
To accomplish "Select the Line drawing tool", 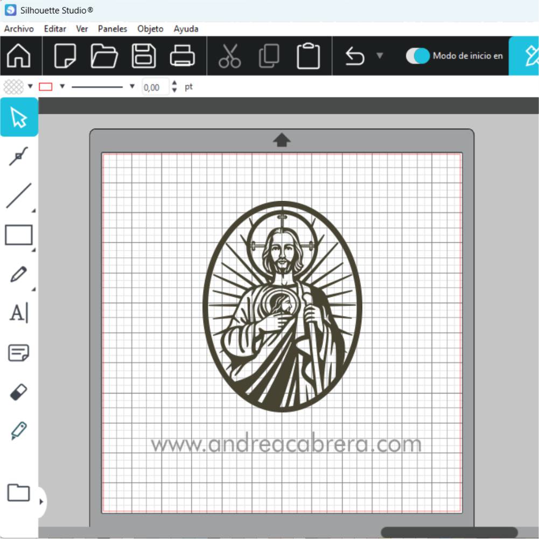I will pos(19,196).
